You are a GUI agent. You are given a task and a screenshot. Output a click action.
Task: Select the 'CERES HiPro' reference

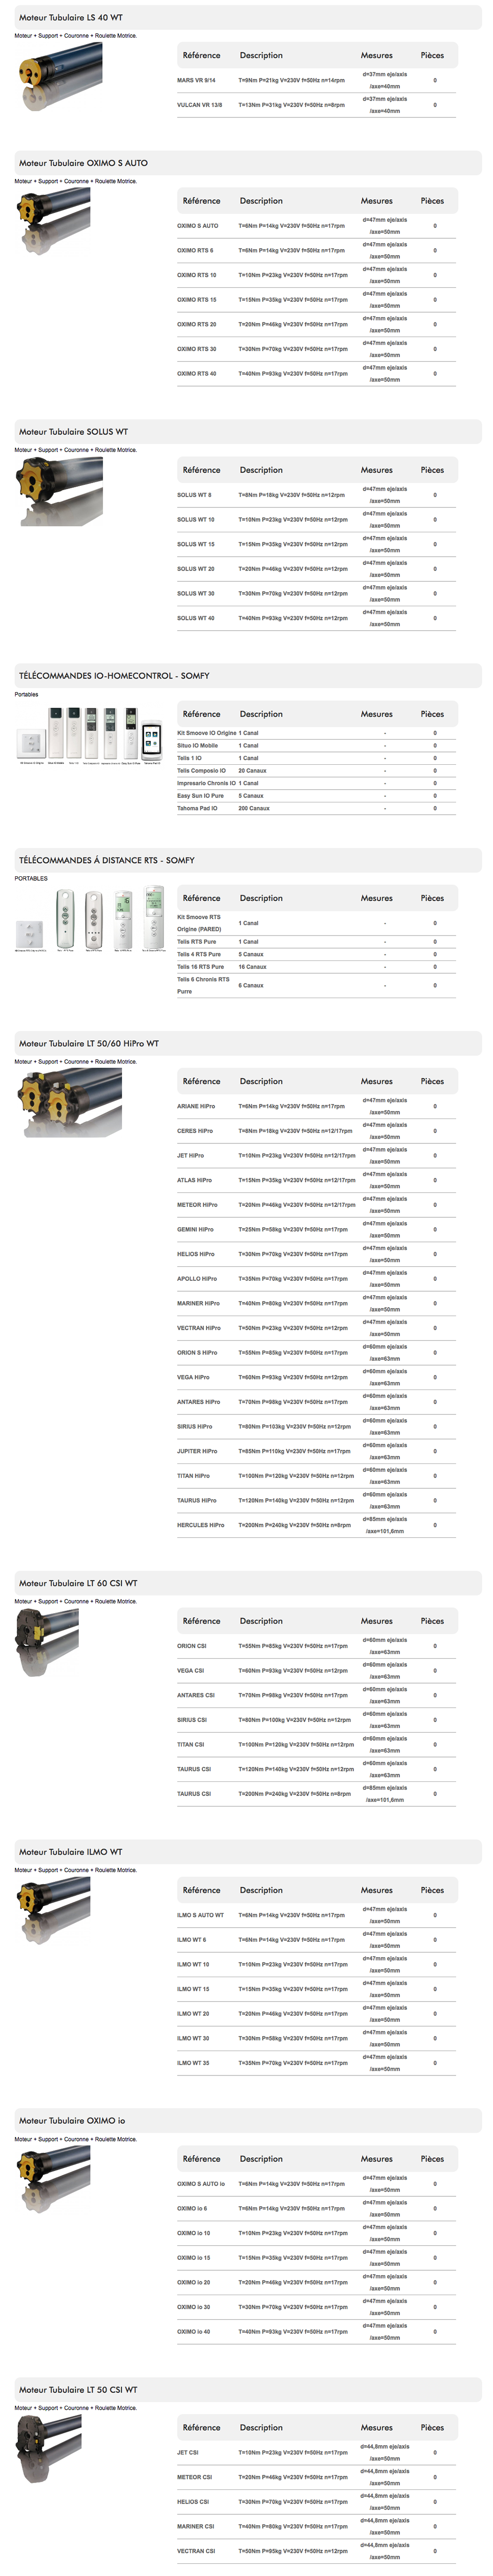click(195, 1131)
